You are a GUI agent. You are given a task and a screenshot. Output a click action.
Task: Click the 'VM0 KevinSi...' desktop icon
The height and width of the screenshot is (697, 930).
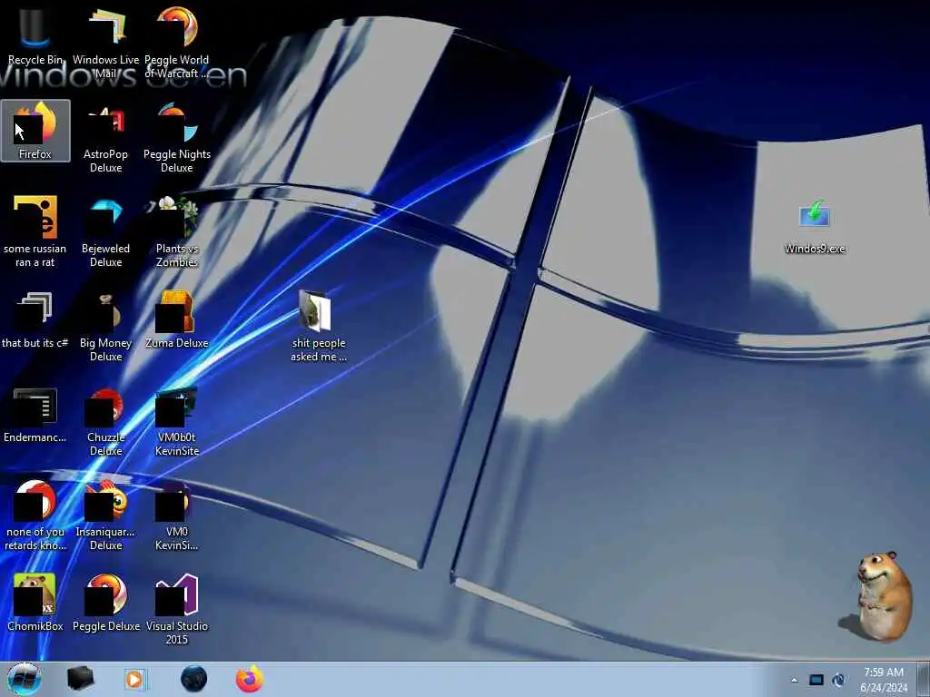click(x=177, y=515)
